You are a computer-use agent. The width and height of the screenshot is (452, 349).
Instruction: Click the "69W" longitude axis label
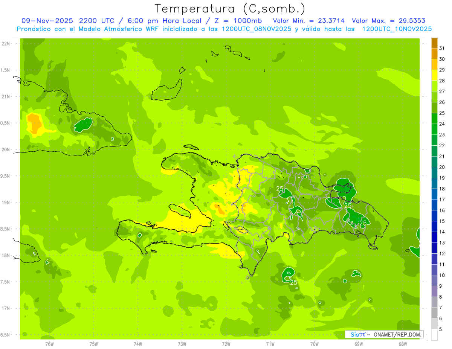tap(359, 344)
